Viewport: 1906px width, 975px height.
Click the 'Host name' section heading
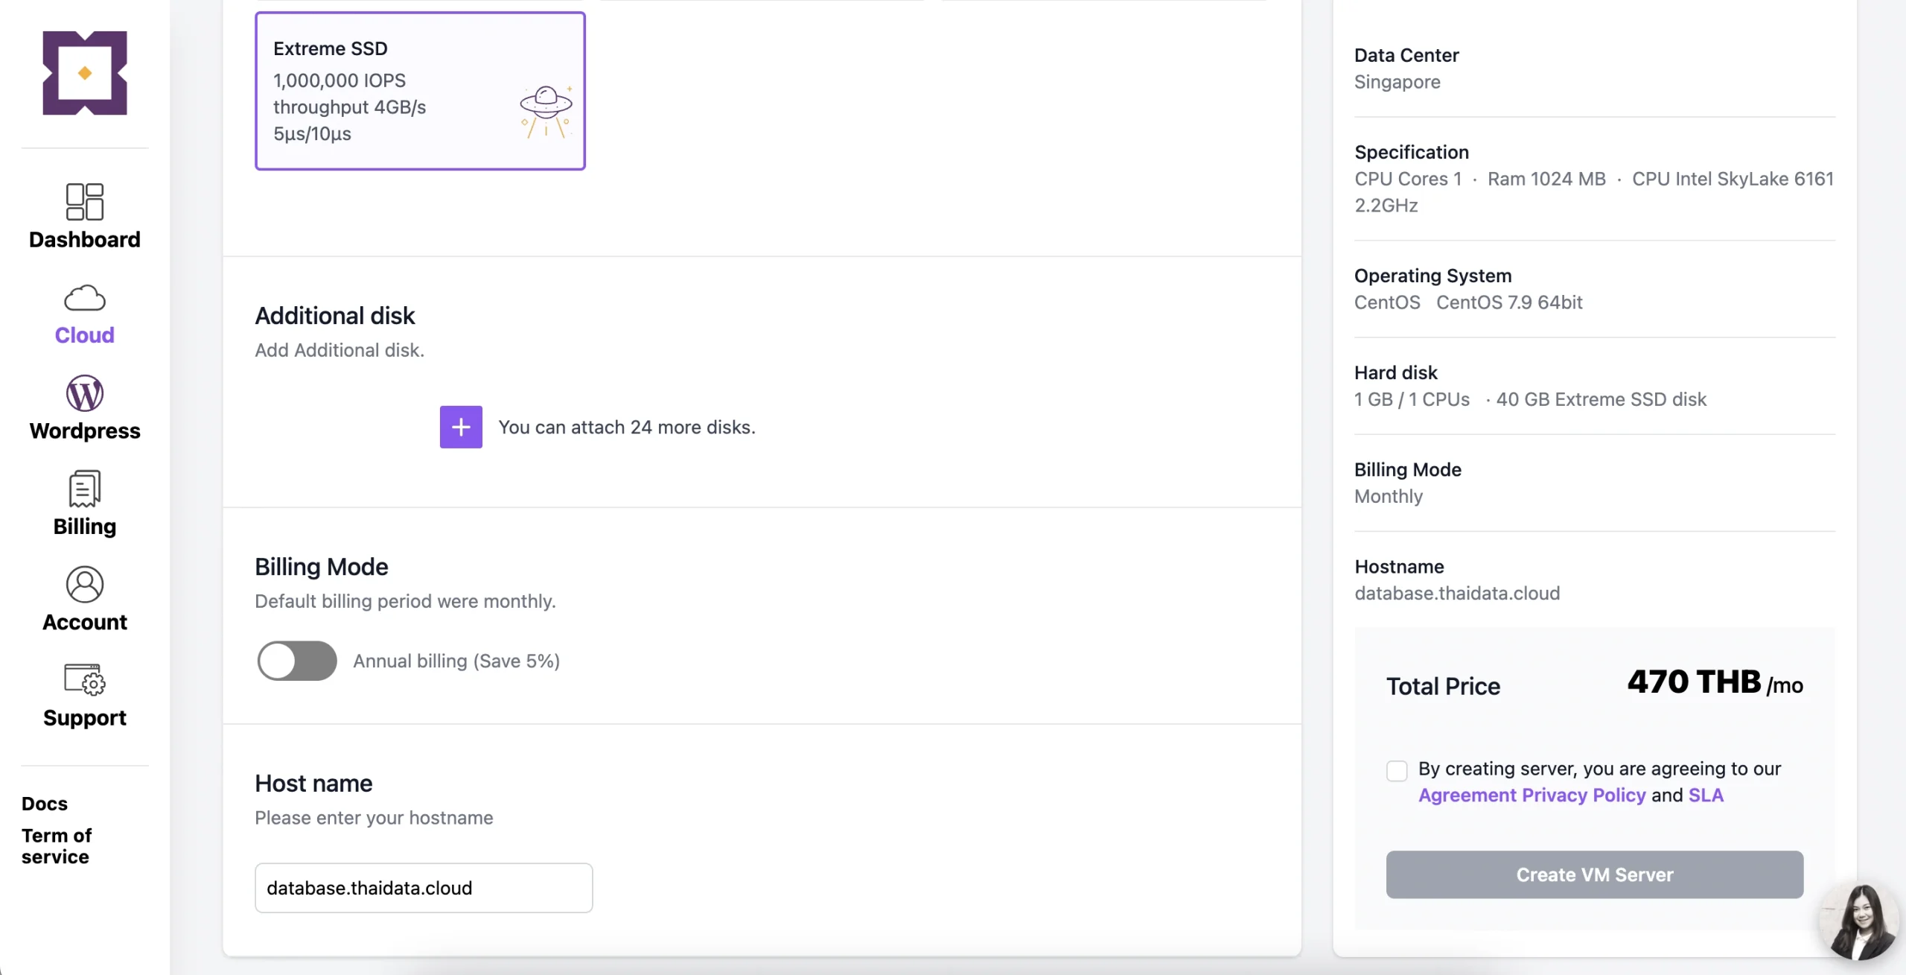313,784
